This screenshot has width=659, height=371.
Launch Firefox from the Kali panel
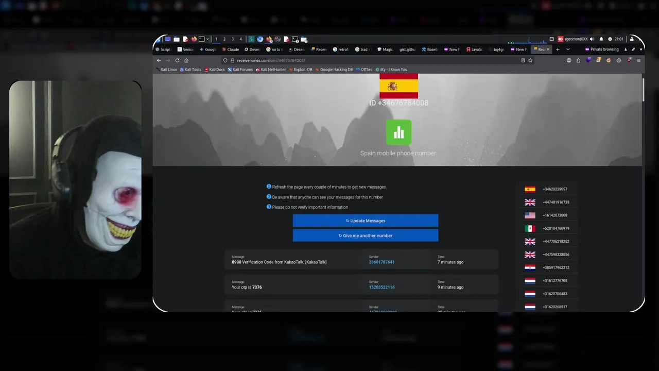point(194,39)
